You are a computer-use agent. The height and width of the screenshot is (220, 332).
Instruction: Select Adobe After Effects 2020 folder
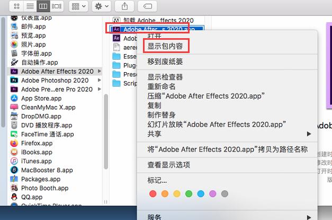55,71
